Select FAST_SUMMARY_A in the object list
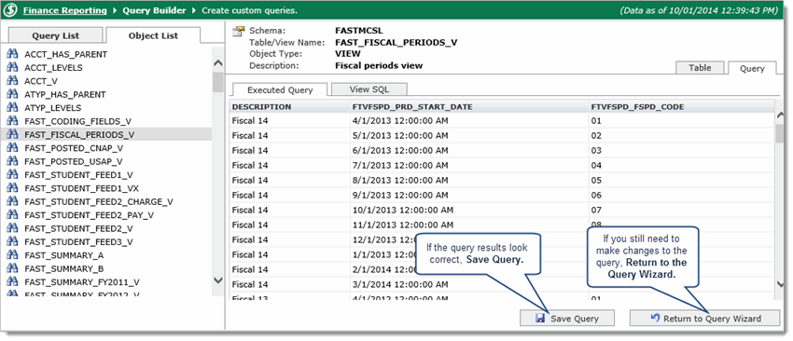The image size is (793, 341). 106,255
